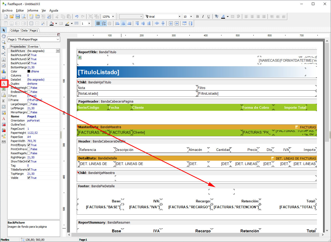Image resolution: width=331 pixels, height=242 pixels.
Task: Click the BackPicture ellipsis button
Action: click(58, 51)
